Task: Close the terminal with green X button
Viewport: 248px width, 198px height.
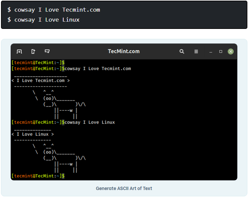Action: pyautogui.click(x=230, y=51)
